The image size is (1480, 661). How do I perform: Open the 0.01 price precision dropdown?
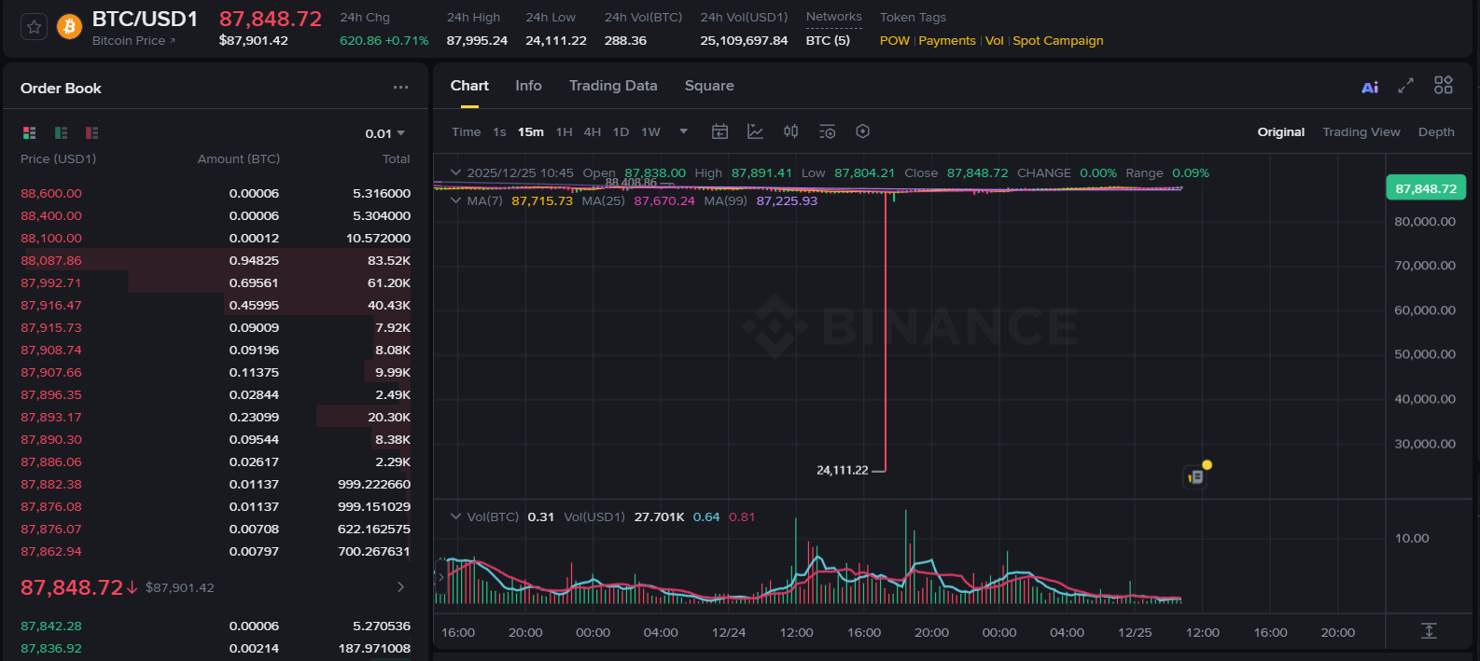[384, 133]
